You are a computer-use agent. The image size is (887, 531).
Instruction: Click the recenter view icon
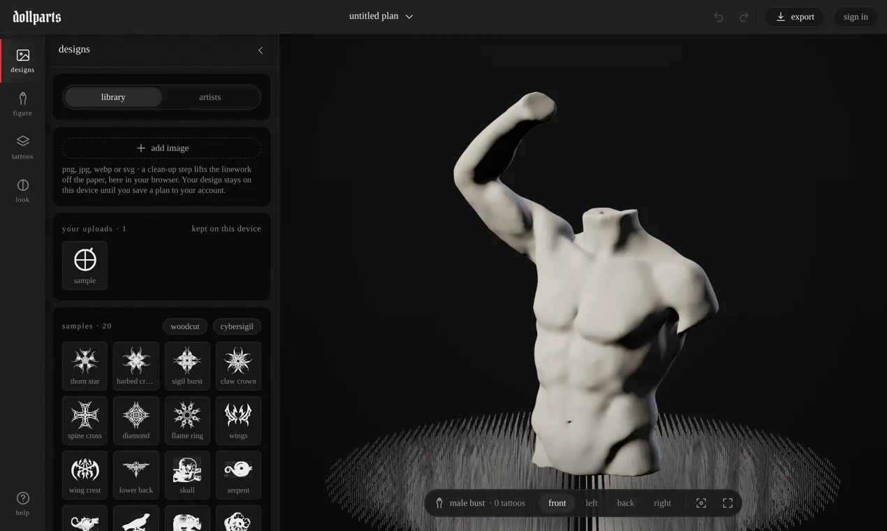[701, 503]
